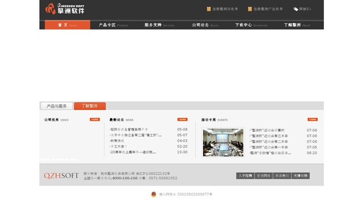Click MORE button in the News section
Screen dimensions: 363x204
183,120
